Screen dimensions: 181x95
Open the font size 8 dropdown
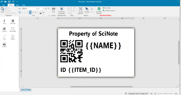pos(43,9)
